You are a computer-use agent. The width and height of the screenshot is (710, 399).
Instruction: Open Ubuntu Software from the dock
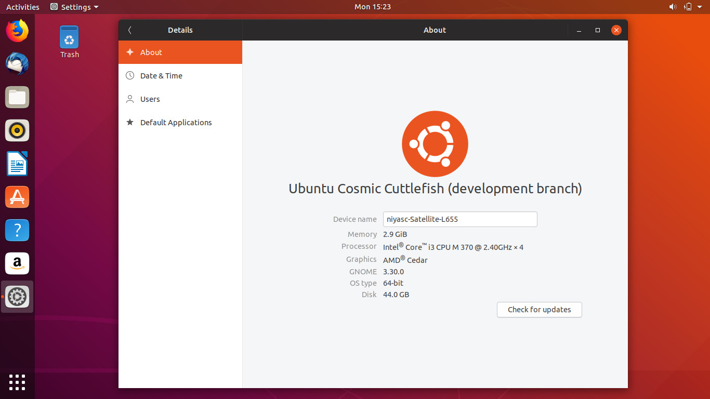point(17,197)
